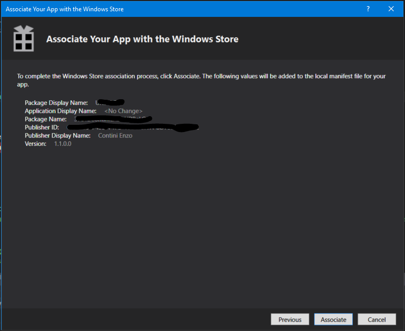The image size is (405, 331).
Task: Click the redacted Package Display Name value
Action: pyautogui.click(x=110, y=102)
